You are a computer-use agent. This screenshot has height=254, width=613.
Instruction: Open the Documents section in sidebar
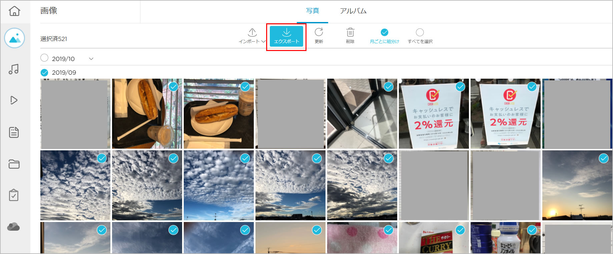[x=14, y=132]
